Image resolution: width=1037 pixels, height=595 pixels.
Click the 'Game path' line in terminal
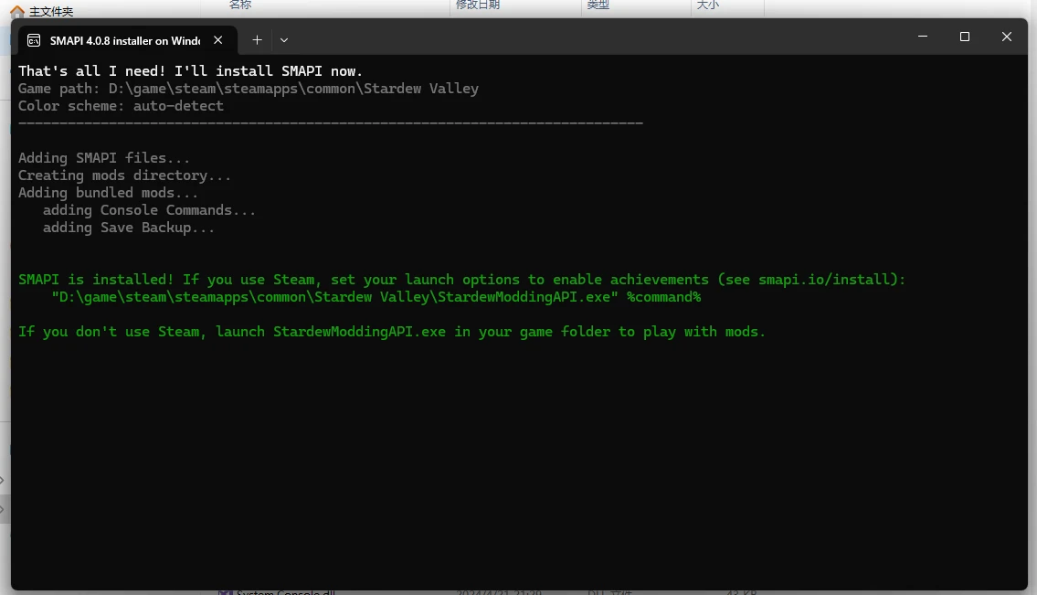248,89
